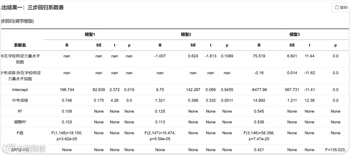Click the 调整R² row label
Image resolution: width=350 pixels, height=155 pixels.
coord(20,122)
